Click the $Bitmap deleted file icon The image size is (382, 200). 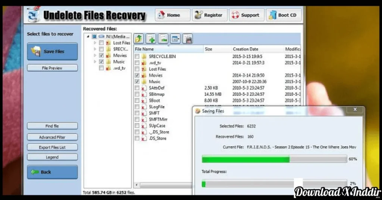click(x=144, y=94)
